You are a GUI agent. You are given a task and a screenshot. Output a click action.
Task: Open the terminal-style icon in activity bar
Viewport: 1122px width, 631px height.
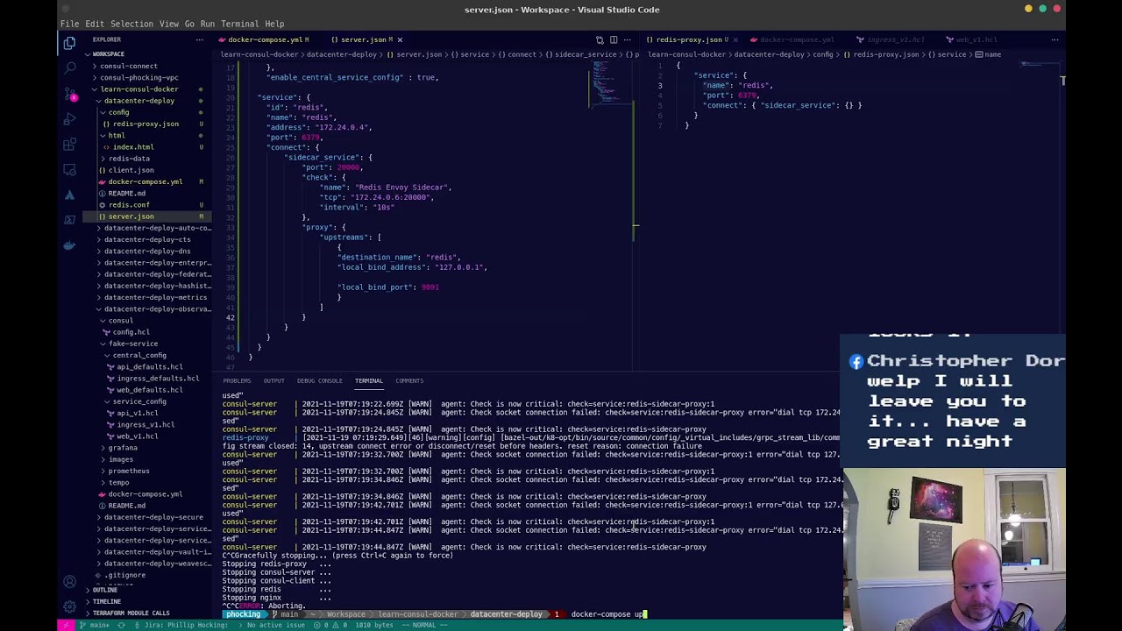(69, 220)
